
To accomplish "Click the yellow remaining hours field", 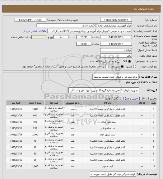I will pyautogui.click(x=39, y=37).
